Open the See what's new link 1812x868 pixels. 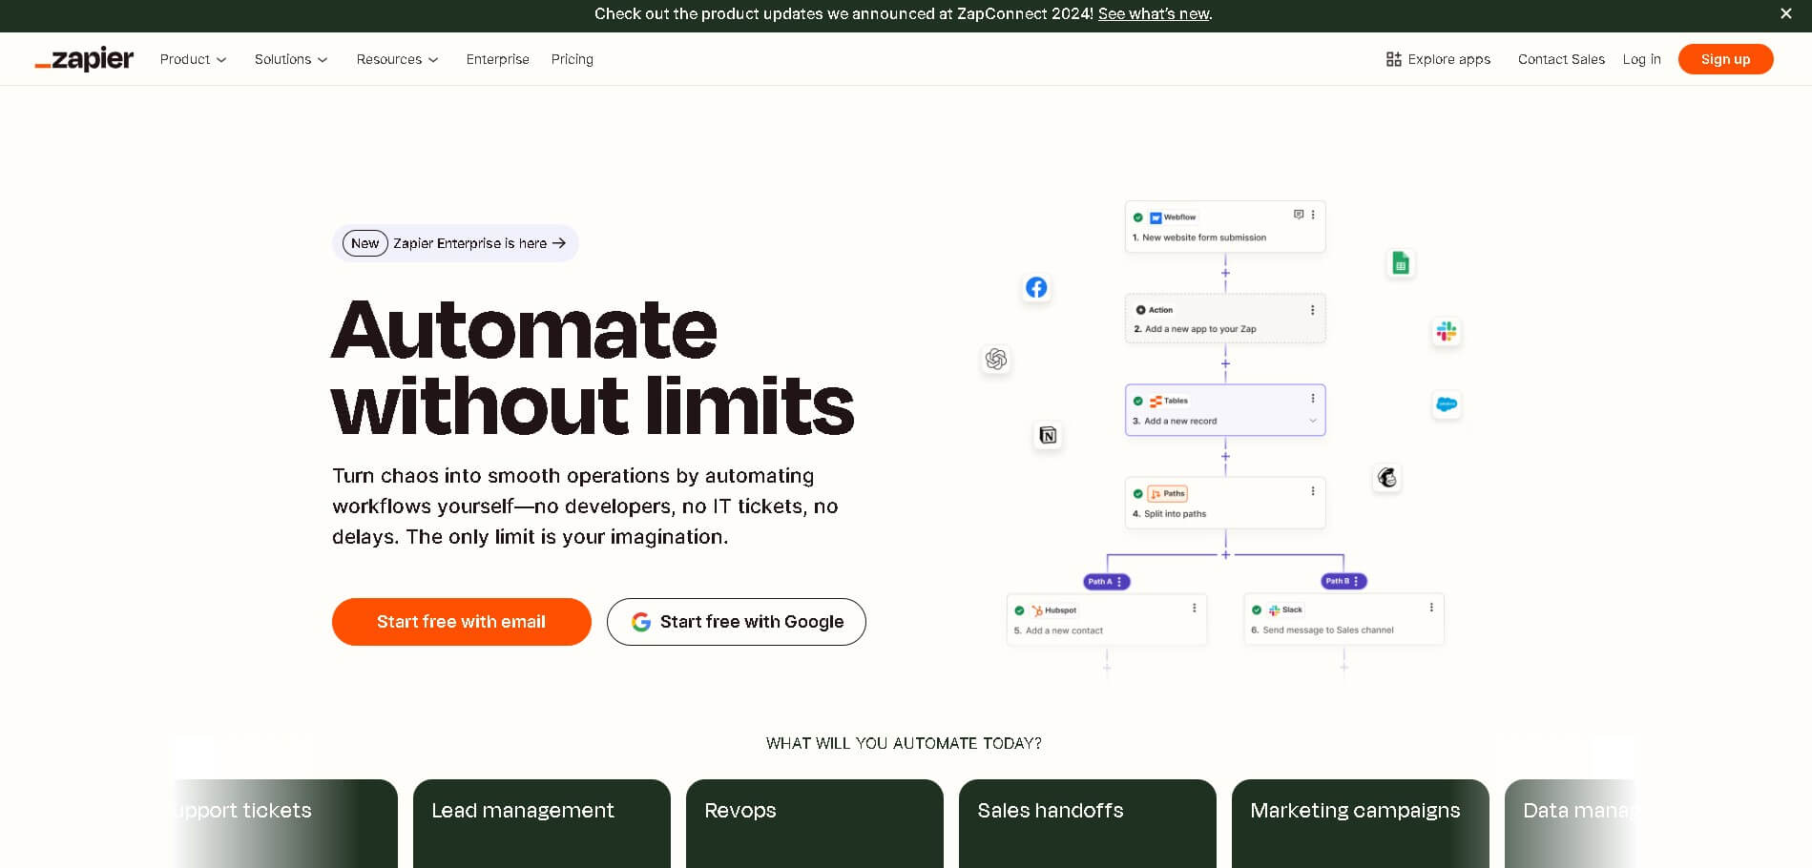click(x=1154, y=13)
